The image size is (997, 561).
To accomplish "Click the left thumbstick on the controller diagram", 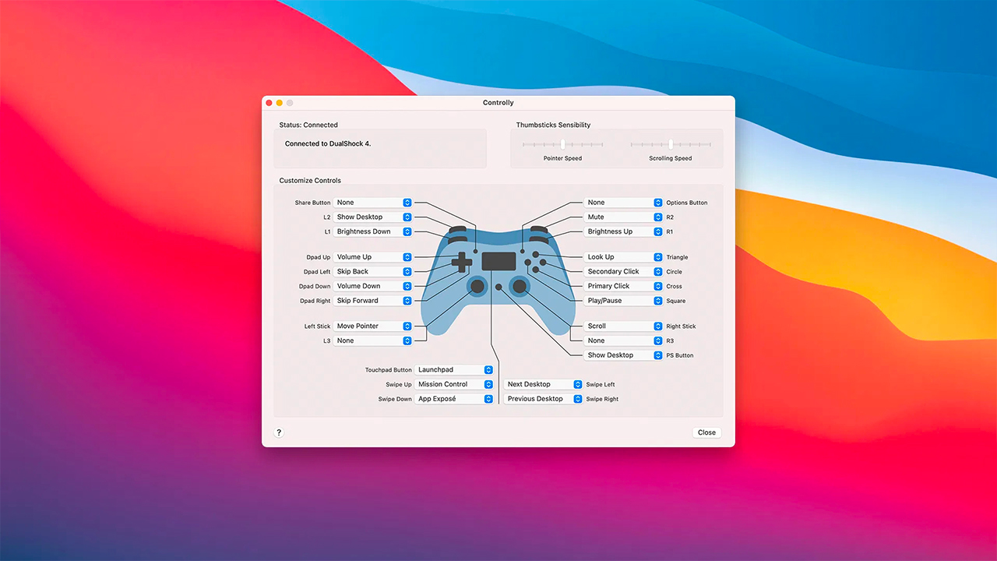I will [477, 287].
